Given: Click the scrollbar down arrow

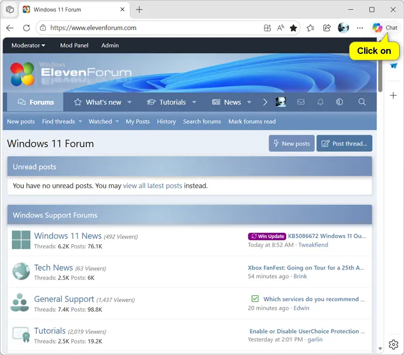Looking at the screenshot, I should [x=380, y=349].
